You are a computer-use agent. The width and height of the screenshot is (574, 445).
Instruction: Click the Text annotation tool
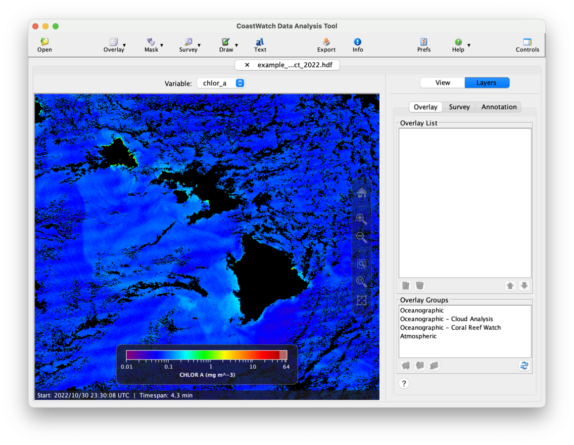[260, 45]
